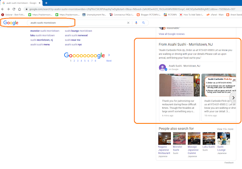The image size is (242, 169).
Task: Go to results page 4
Action: click(81, 61)
